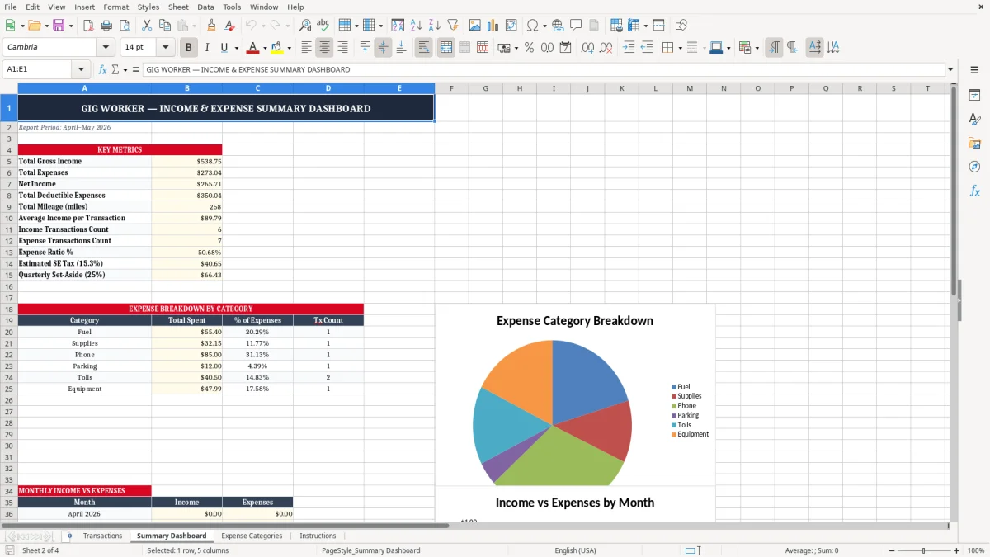Image resolution: width=990 pixels, height=557 pixels.
Task: Open the Sheet menu
Action: [178, 7]
